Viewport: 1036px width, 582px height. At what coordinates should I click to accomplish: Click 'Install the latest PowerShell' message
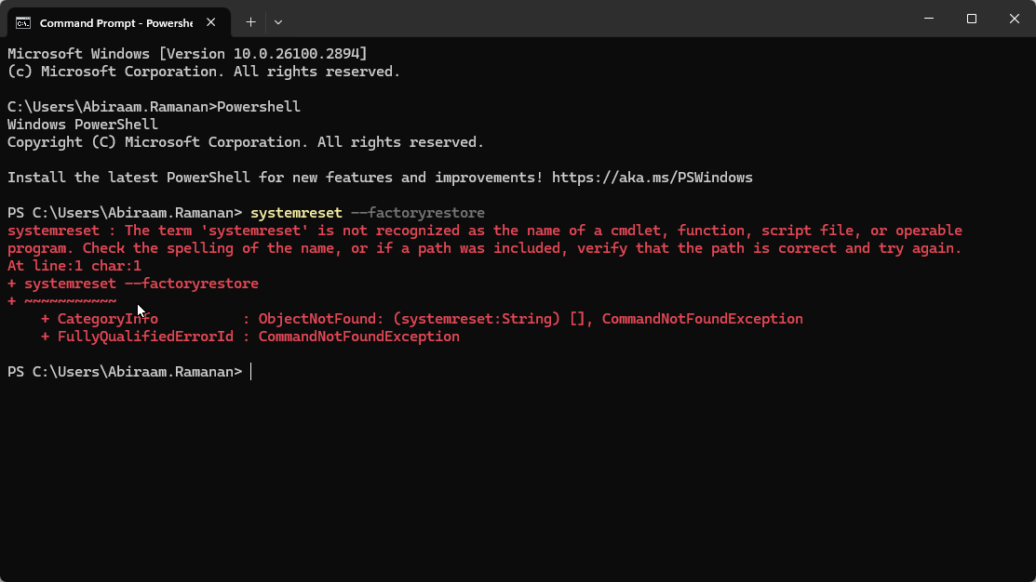(x=380, y=178)
